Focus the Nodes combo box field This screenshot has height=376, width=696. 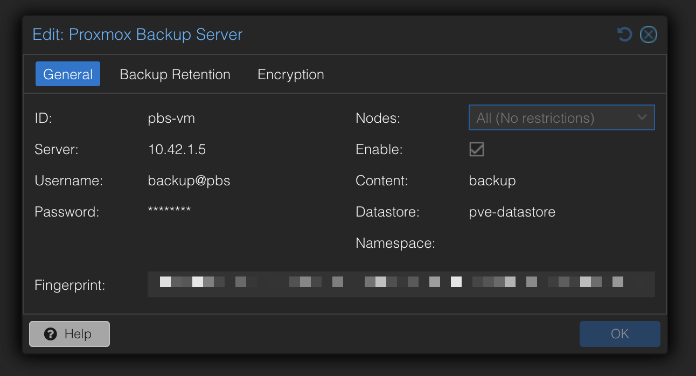click(x=562, y=117)
